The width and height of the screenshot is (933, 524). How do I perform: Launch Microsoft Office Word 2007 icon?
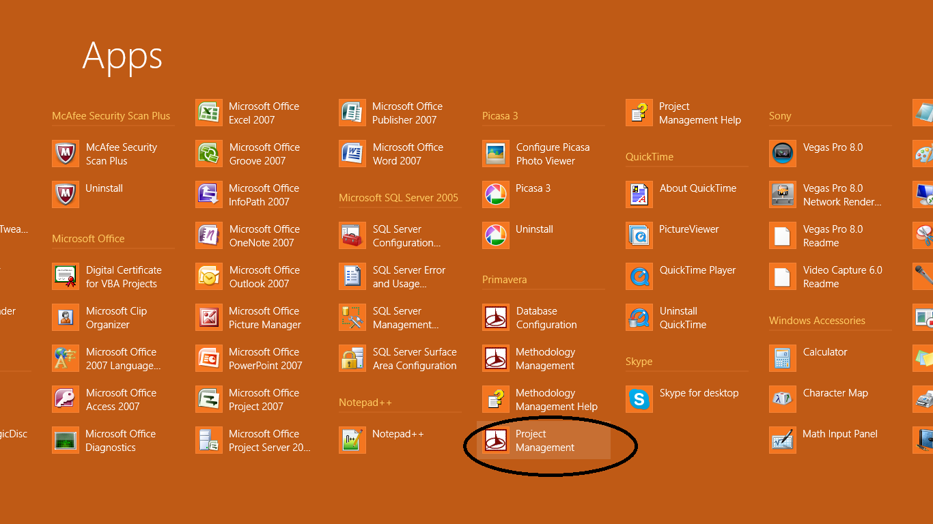[x=352, y=154]
